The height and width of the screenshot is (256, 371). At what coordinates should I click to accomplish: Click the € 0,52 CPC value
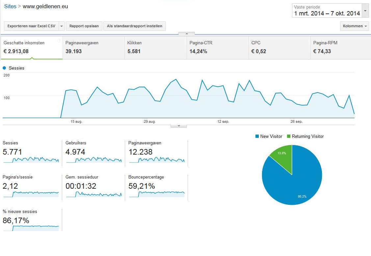(x=259, y=51)
